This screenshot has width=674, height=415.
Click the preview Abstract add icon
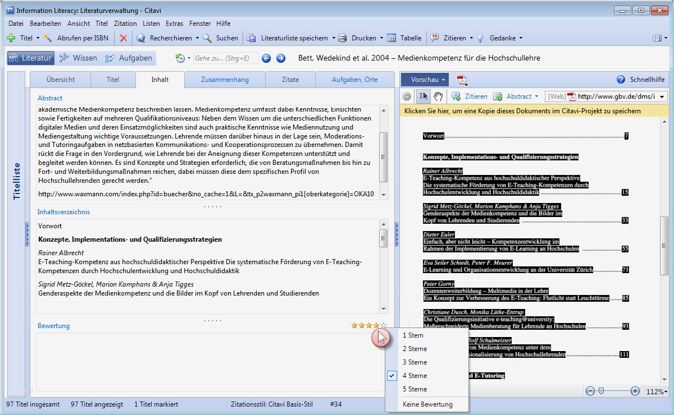(x=498, y=96)
